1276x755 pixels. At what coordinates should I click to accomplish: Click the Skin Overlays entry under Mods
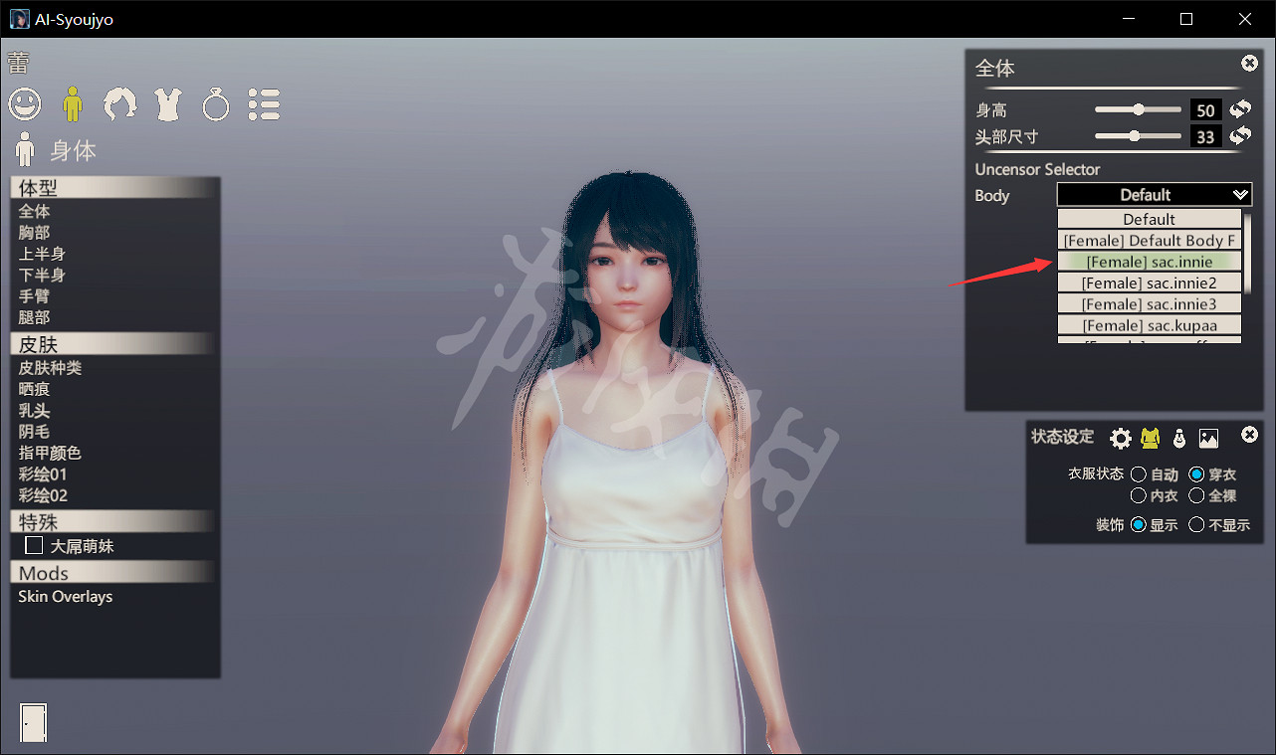[64, 597]
